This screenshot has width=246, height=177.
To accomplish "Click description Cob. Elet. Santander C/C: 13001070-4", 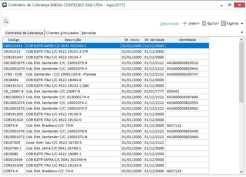I will [x=57, y=69].
